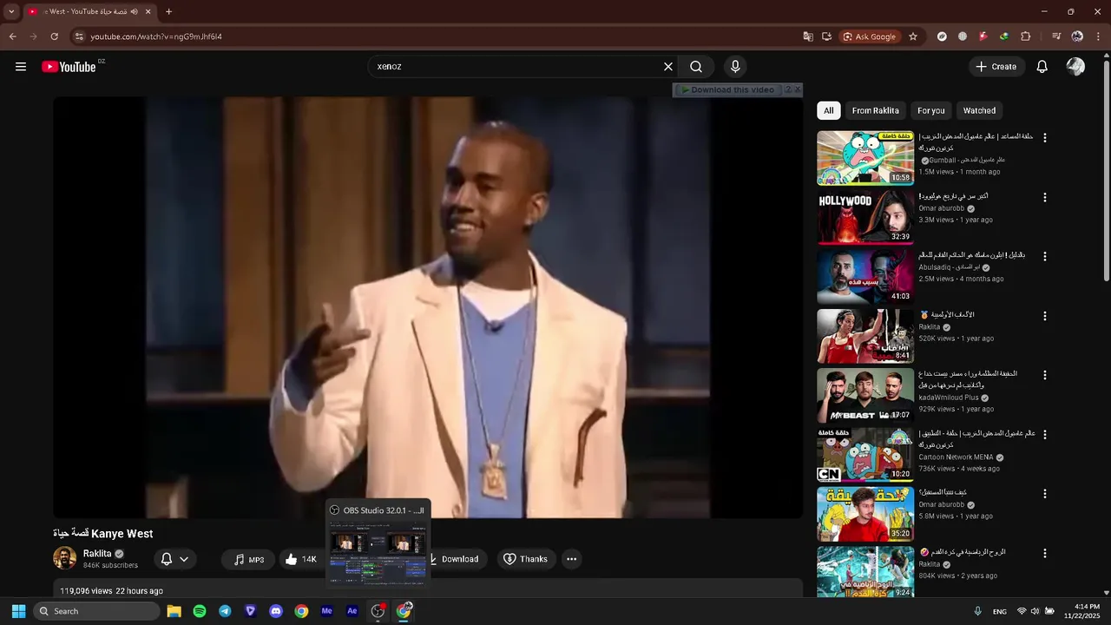Click the Create button
Screen dimensions: 1111x625
tap(996, 67)
